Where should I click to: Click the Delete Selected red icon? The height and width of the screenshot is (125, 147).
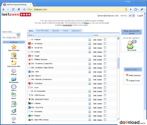pos(127,75)
